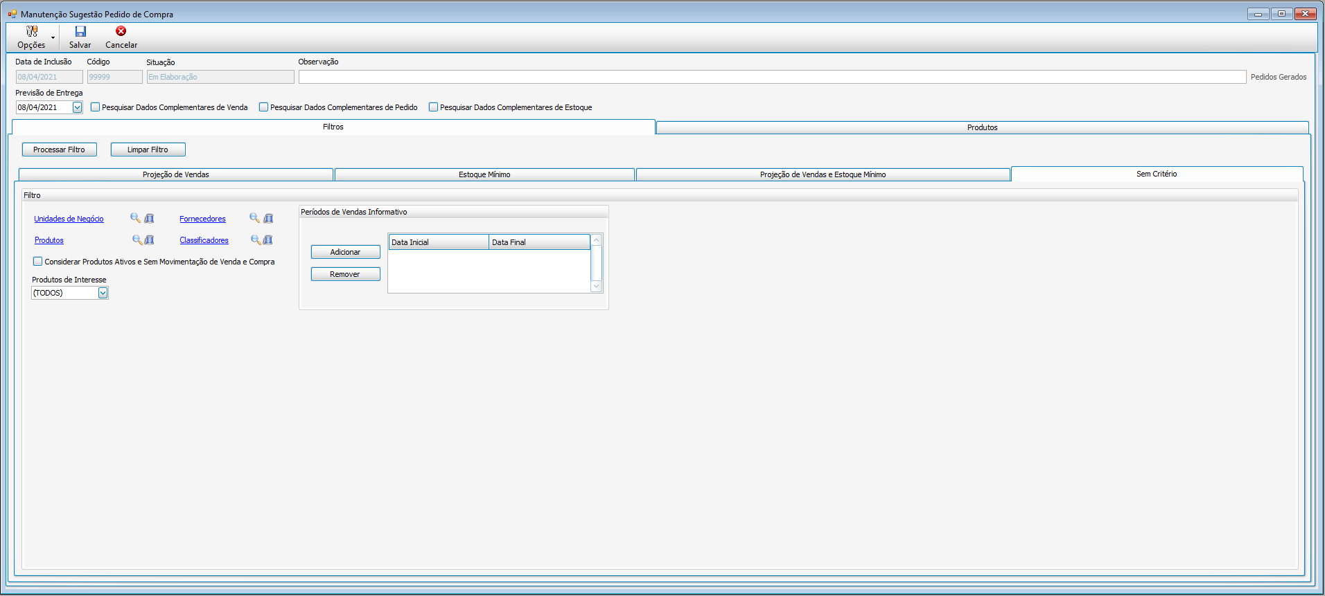Click periods list scrollbar up arrow
1325x596 pixels.
[x=597, y=240]
